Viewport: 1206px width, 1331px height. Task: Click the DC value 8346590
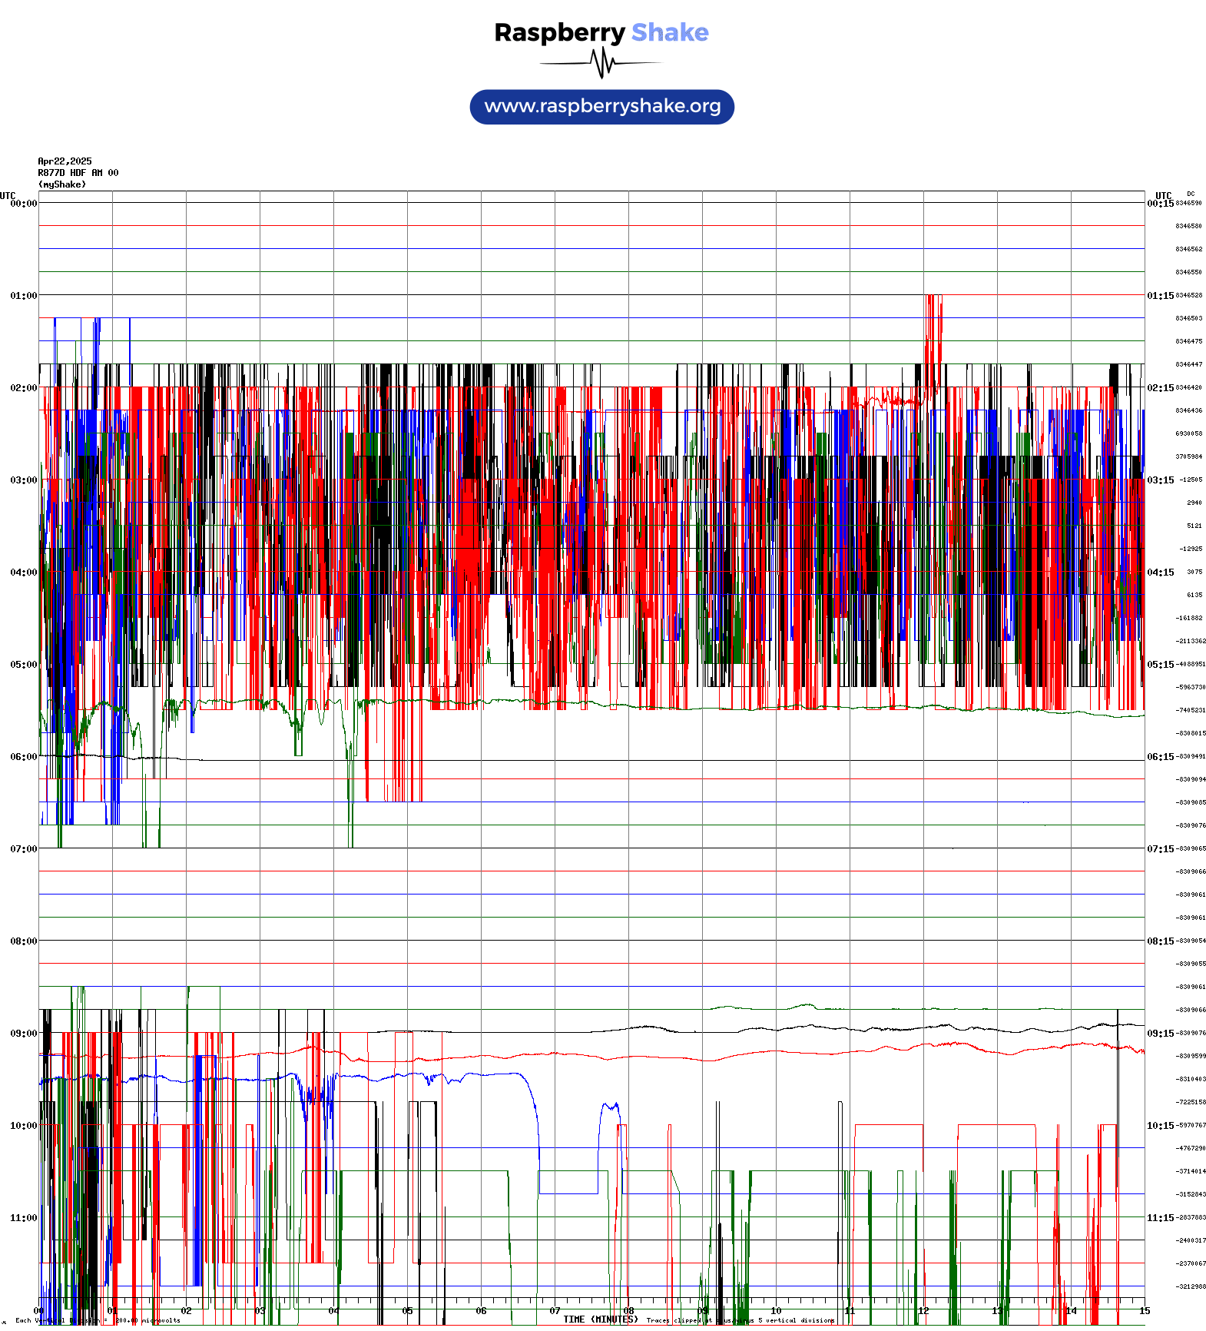(1188, 204)
